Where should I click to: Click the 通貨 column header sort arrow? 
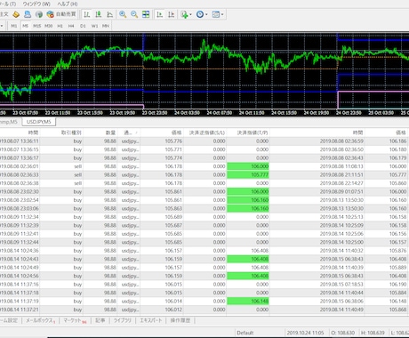[136, 133]
